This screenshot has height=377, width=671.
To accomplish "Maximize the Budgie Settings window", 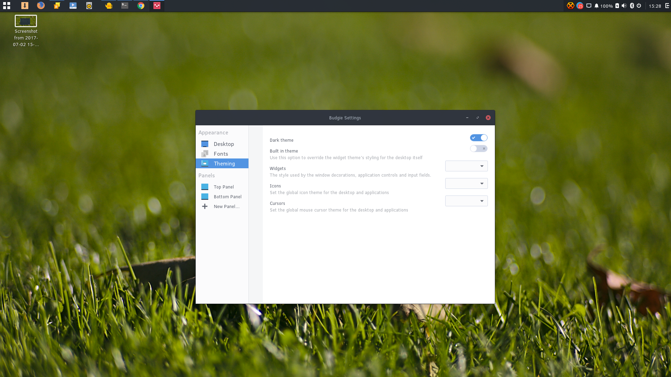I will point(477,118).
